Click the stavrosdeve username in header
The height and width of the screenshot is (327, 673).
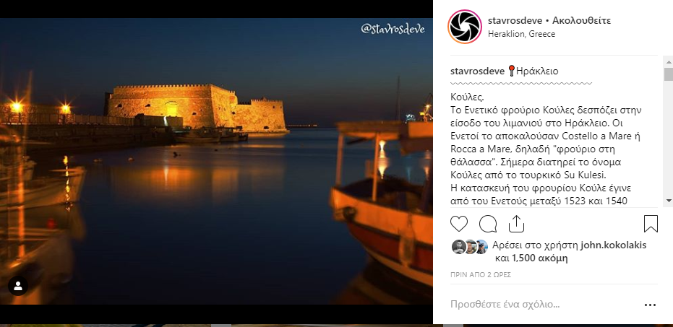(515, 20)
